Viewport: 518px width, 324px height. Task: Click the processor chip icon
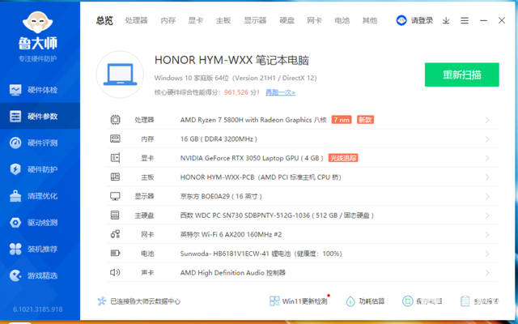(115, 120)
